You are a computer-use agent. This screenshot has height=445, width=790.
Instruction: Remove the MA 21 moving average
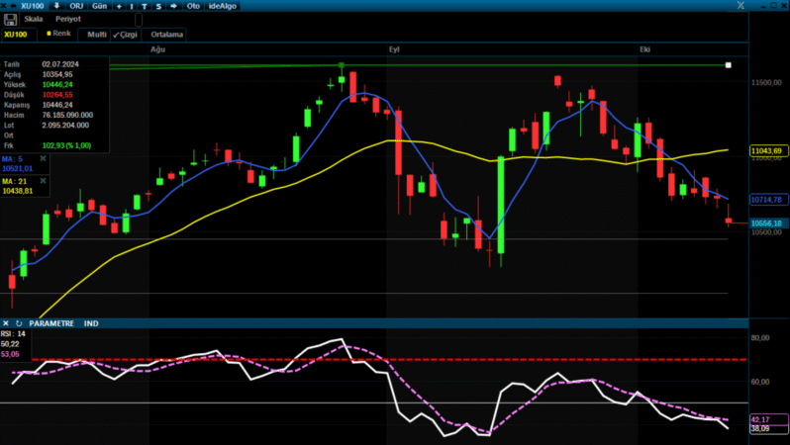43,182
